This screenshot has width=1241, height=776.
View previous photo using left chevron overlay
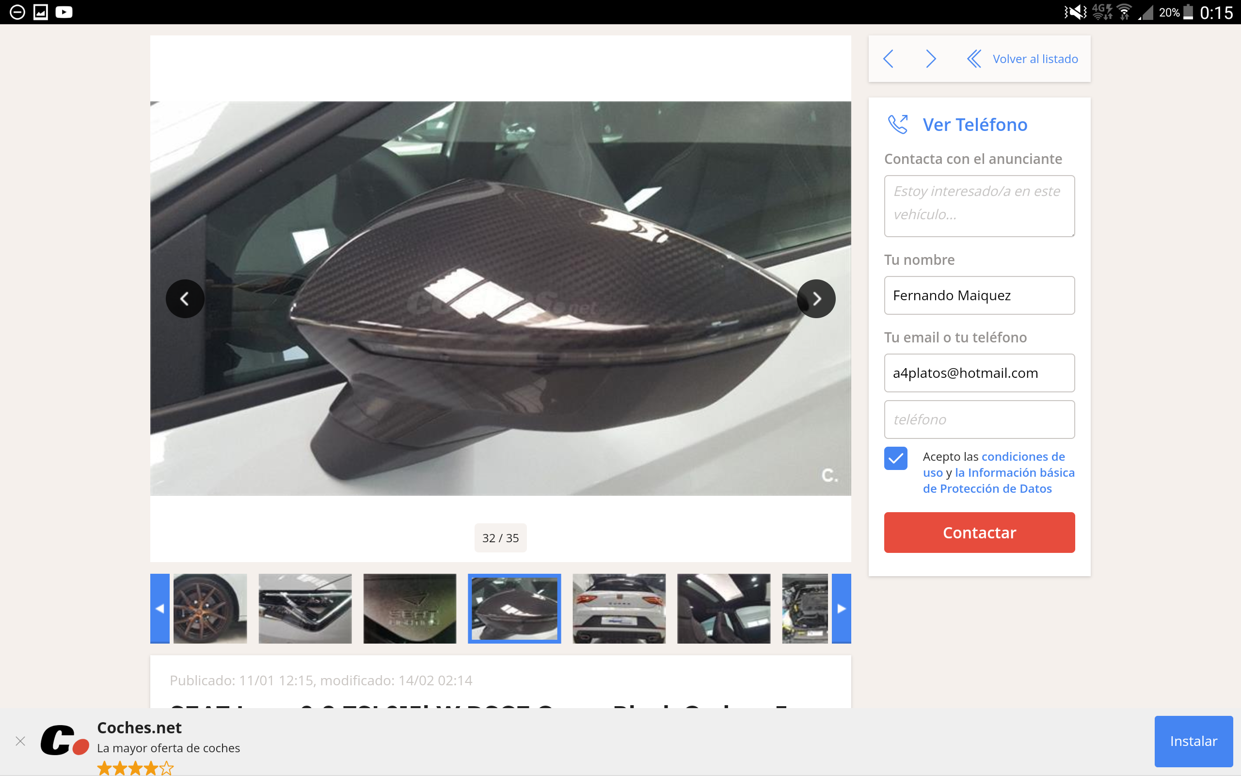point(185,298)
